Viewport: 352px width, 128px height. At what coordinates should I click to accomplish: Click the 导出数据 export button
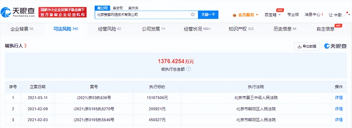307,46
